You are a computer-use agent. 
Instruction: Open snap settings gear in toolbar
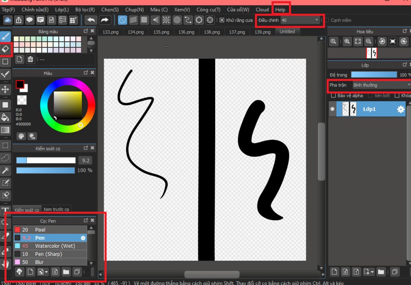[x=210, y=20]
